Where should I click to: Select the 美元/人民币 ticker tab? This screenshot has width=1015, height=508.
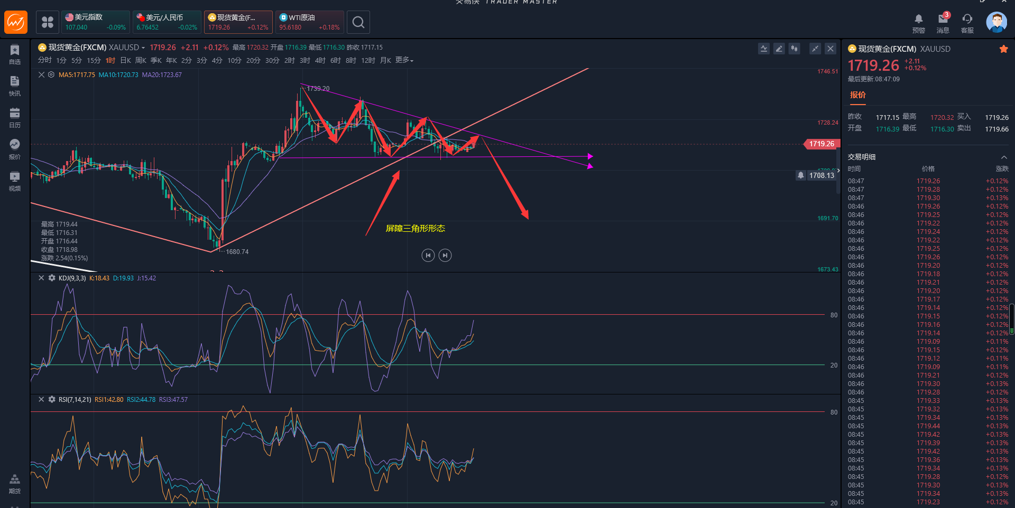point(167,22)
